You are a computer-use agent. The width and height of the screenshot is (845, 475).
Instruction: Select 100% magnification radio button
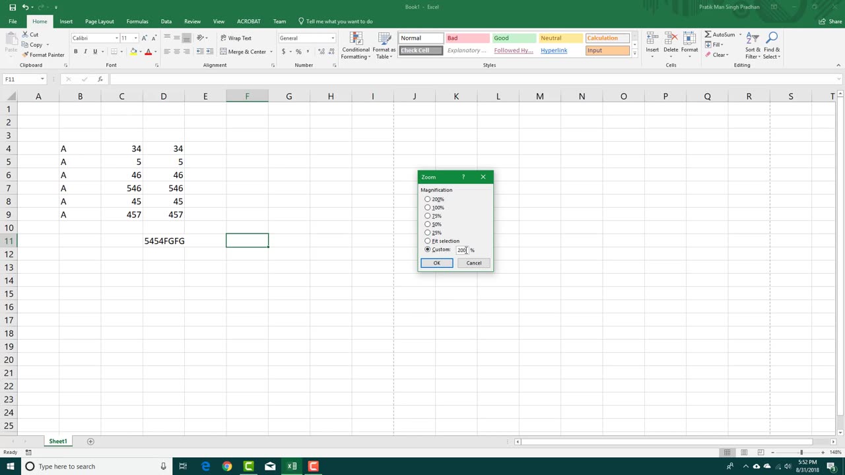point(428,208)
